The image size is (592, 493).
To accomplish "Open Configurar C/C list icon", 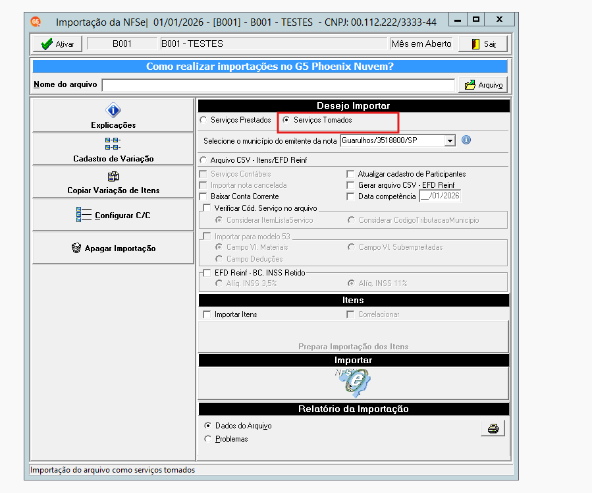I will 84,215.
